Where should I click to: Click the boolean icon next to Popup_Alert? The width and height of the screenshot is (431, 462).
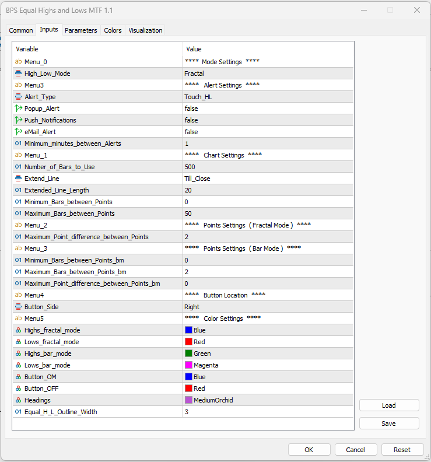19,108
